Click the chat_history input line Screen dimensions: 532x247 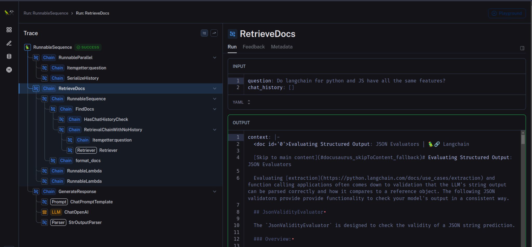(x=271, y=87)
